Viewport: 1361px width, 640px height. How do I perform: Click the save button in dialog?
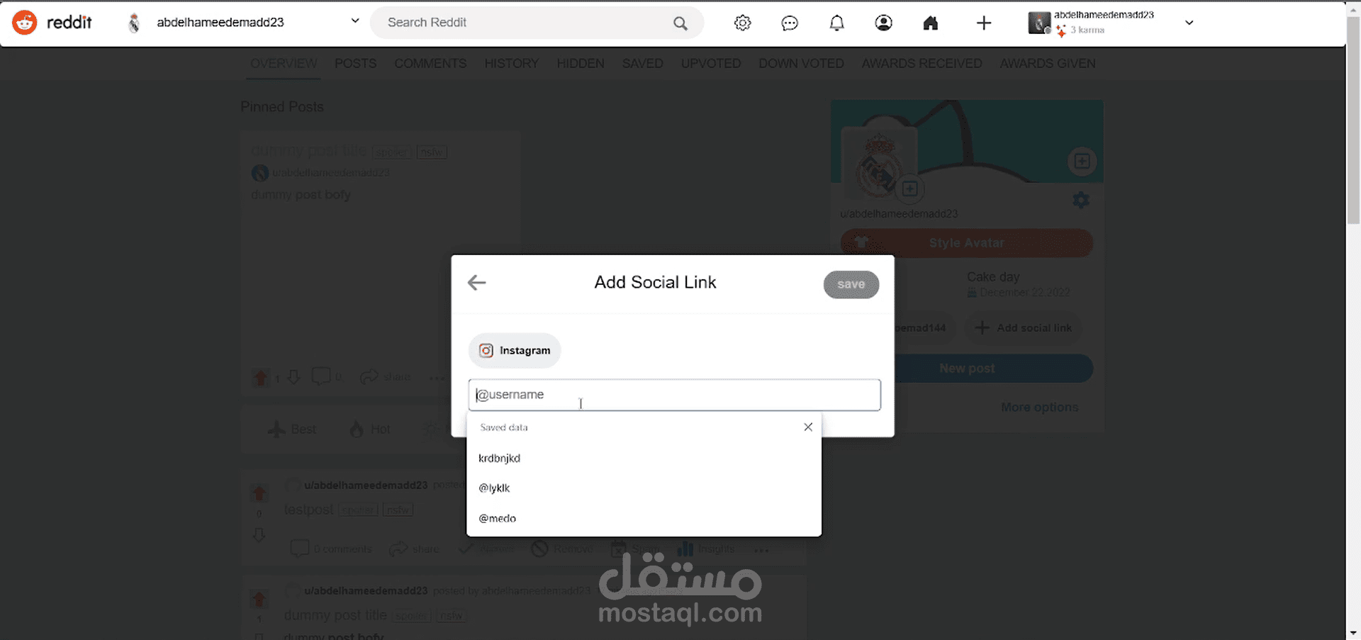pyautogui.click(x=851, y=284)
